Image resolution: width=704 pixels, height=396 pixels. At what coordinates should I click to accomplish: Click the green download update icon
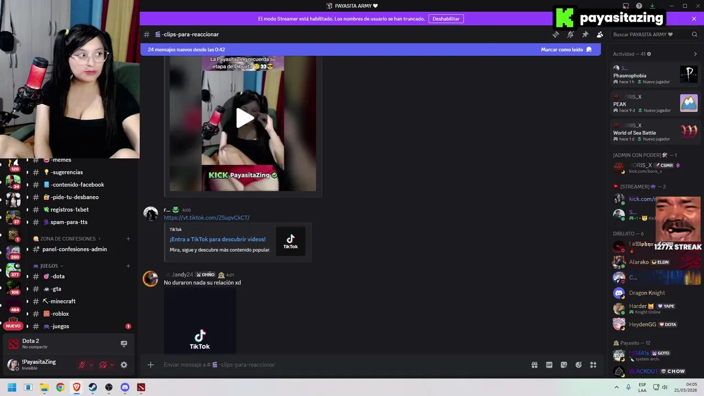tap(652, 6)
